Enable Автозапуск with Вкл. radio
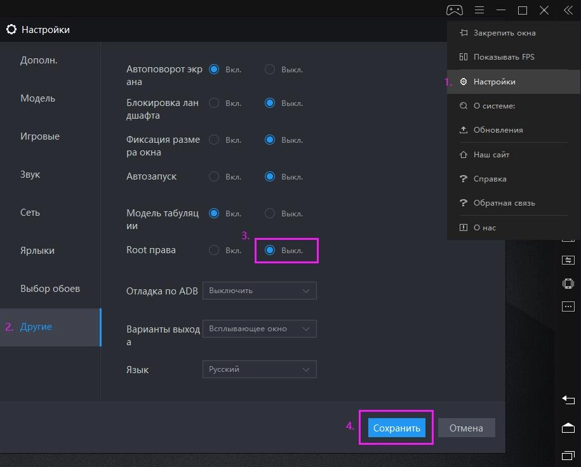Screen dimensions: 581x467 (214, 176)
